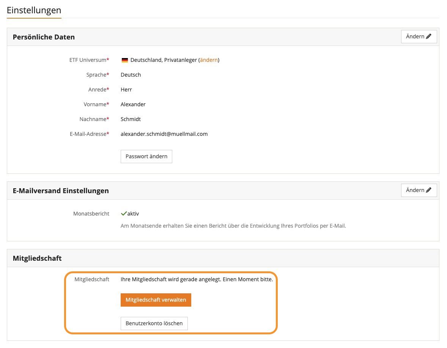Open Mitgliedschaft verwalten
Viewport: 447px width, 348px height.
click(x=156, y=300)
